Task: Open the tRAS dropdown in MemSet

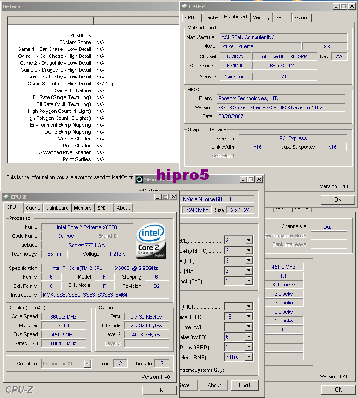Action: point(249,270)
